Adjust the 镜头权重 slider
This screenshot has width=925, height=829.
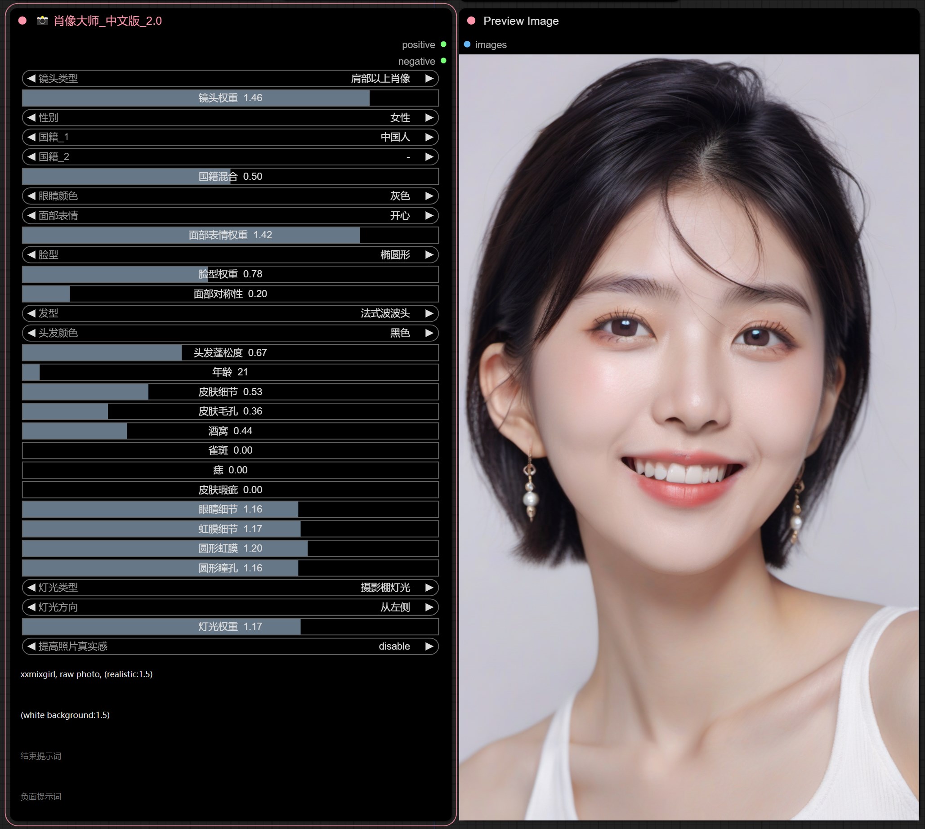click(x=228, y=98)
